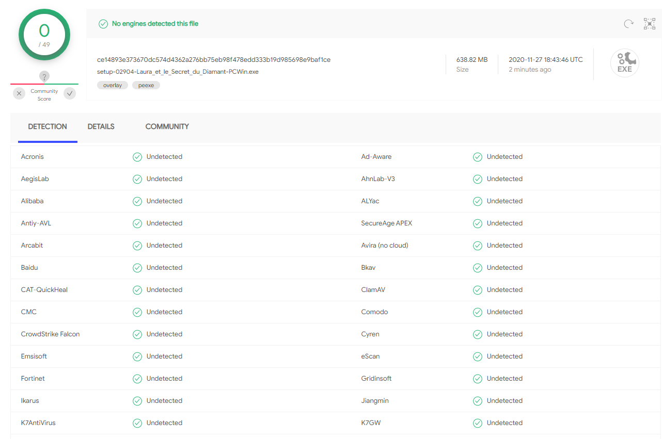Click AegisLab undetected check icon
The height and width of the screenshot is (439, 662).
pyautogui.click(x=137, y=179)
